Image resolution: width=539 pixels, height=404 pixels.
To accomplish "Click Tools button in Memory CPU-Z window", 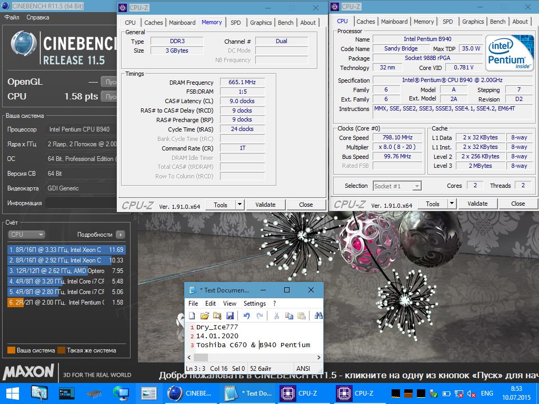I will click(x=221, y=205).
